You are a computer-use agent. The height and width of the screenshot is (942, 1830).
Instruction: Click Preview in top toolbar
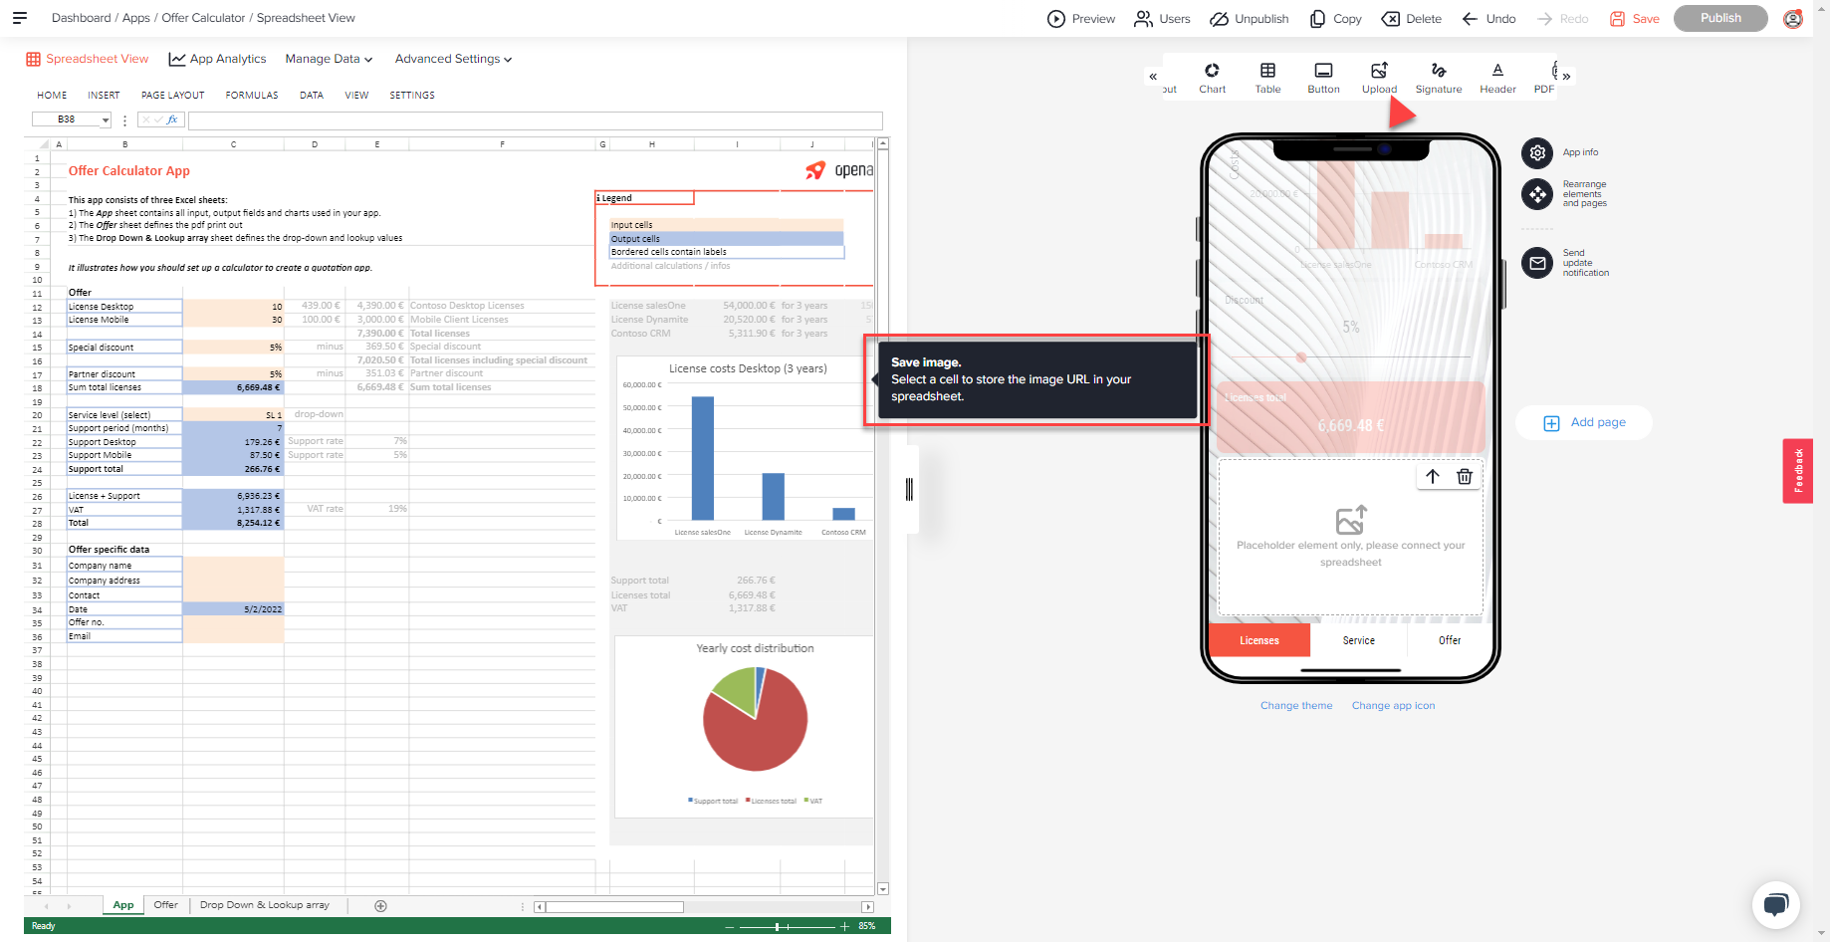coord(1081,19)
